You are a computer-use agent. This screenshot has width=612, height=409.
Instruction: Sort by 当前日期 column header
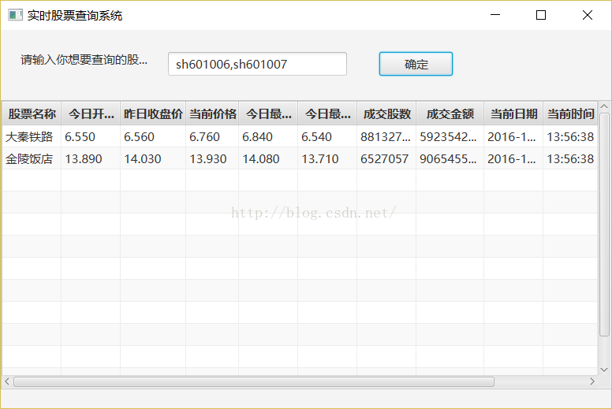513,113
